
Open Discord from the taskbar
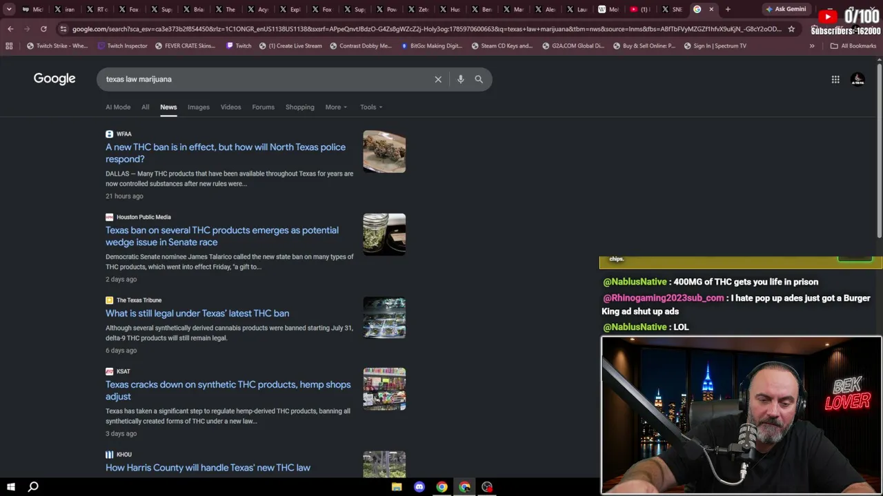[x=419, y=487]
